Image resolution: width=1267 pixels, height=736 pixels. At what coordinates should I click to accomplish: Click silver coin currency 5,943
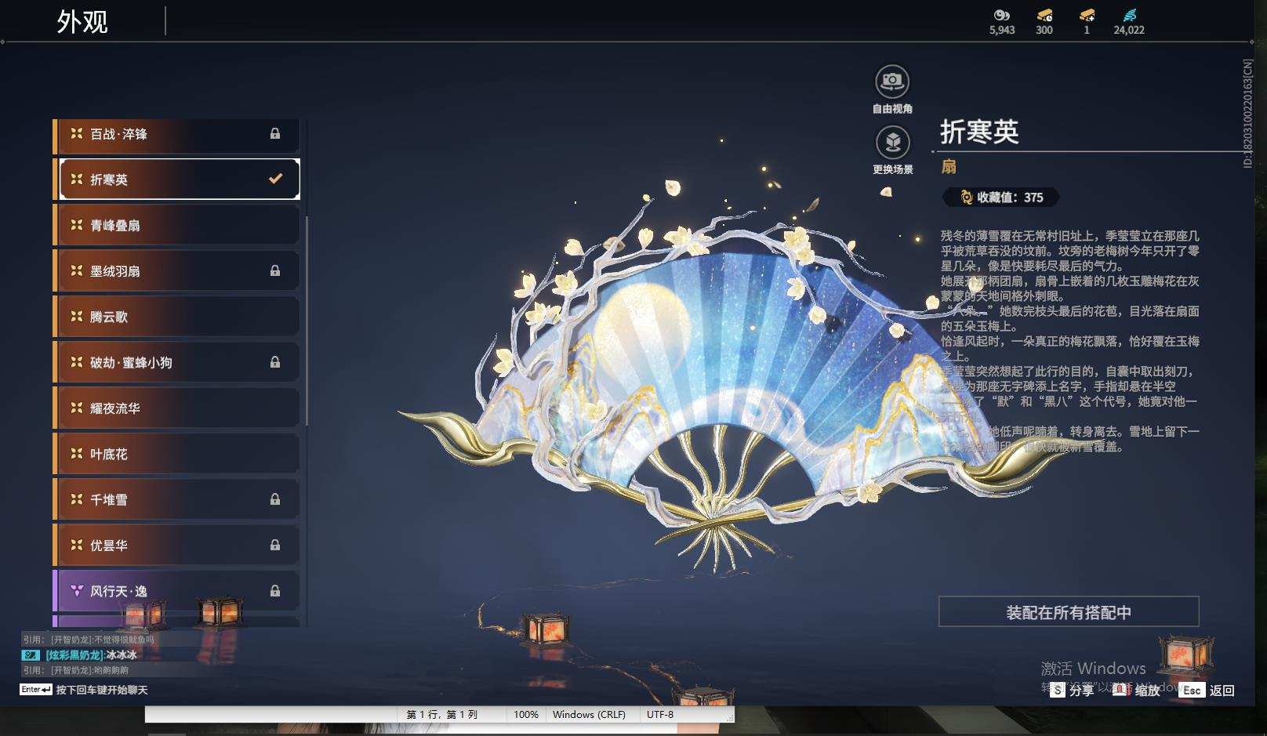pyautogui.click(x=1002, y=23)
